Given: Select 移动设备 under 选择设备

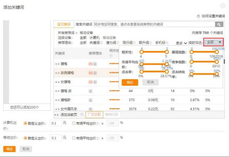Looking at the screenshot, I should (x=110, y=38).
